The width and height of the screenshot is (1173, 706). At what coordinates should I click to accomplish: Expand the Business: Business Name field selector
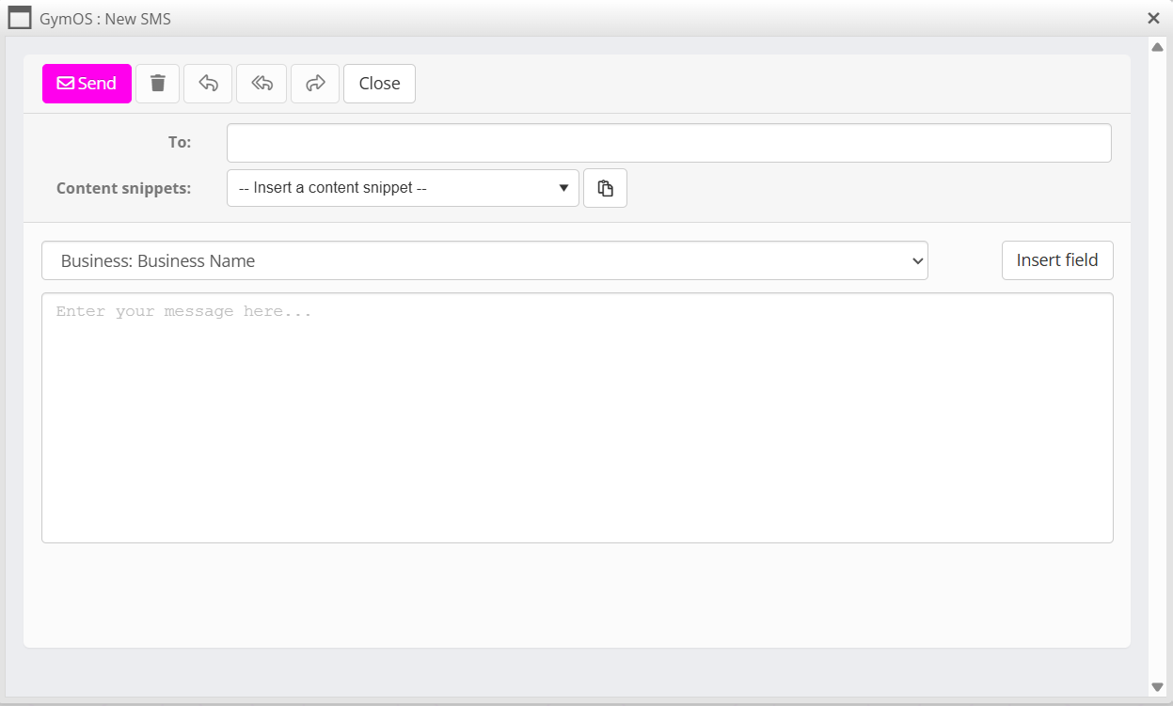[484, 261]
